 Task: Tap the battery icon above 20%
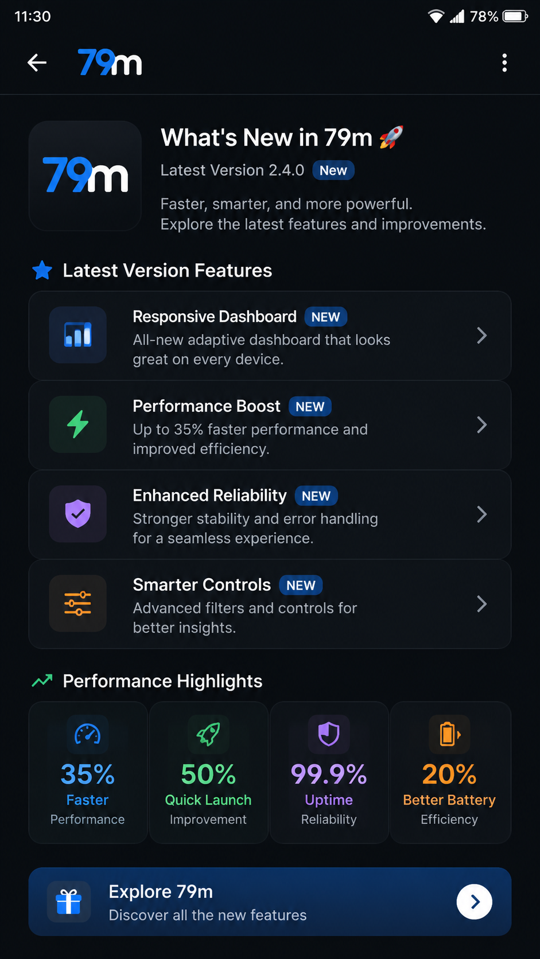[449, 734]
